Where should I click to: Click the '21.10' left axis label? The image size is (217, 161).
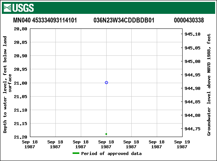point(21,110)
